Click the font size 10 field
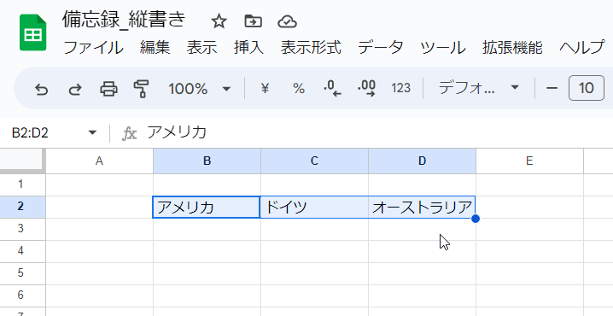This screenshot has width=613, height=316. tap(586, 88)
